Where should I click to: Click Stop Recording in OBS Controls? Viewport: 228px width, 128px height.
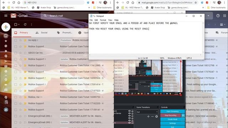coord(171,115)
